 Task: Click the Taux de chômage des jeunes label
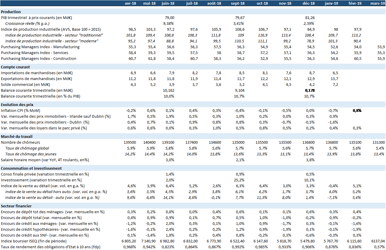coord(31,154)
